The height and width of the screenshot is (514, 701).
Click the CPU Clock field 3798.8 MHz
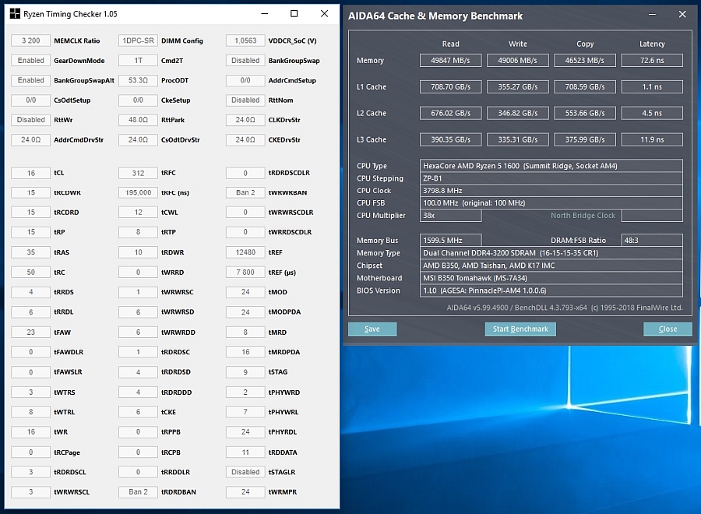coord(551,191)
